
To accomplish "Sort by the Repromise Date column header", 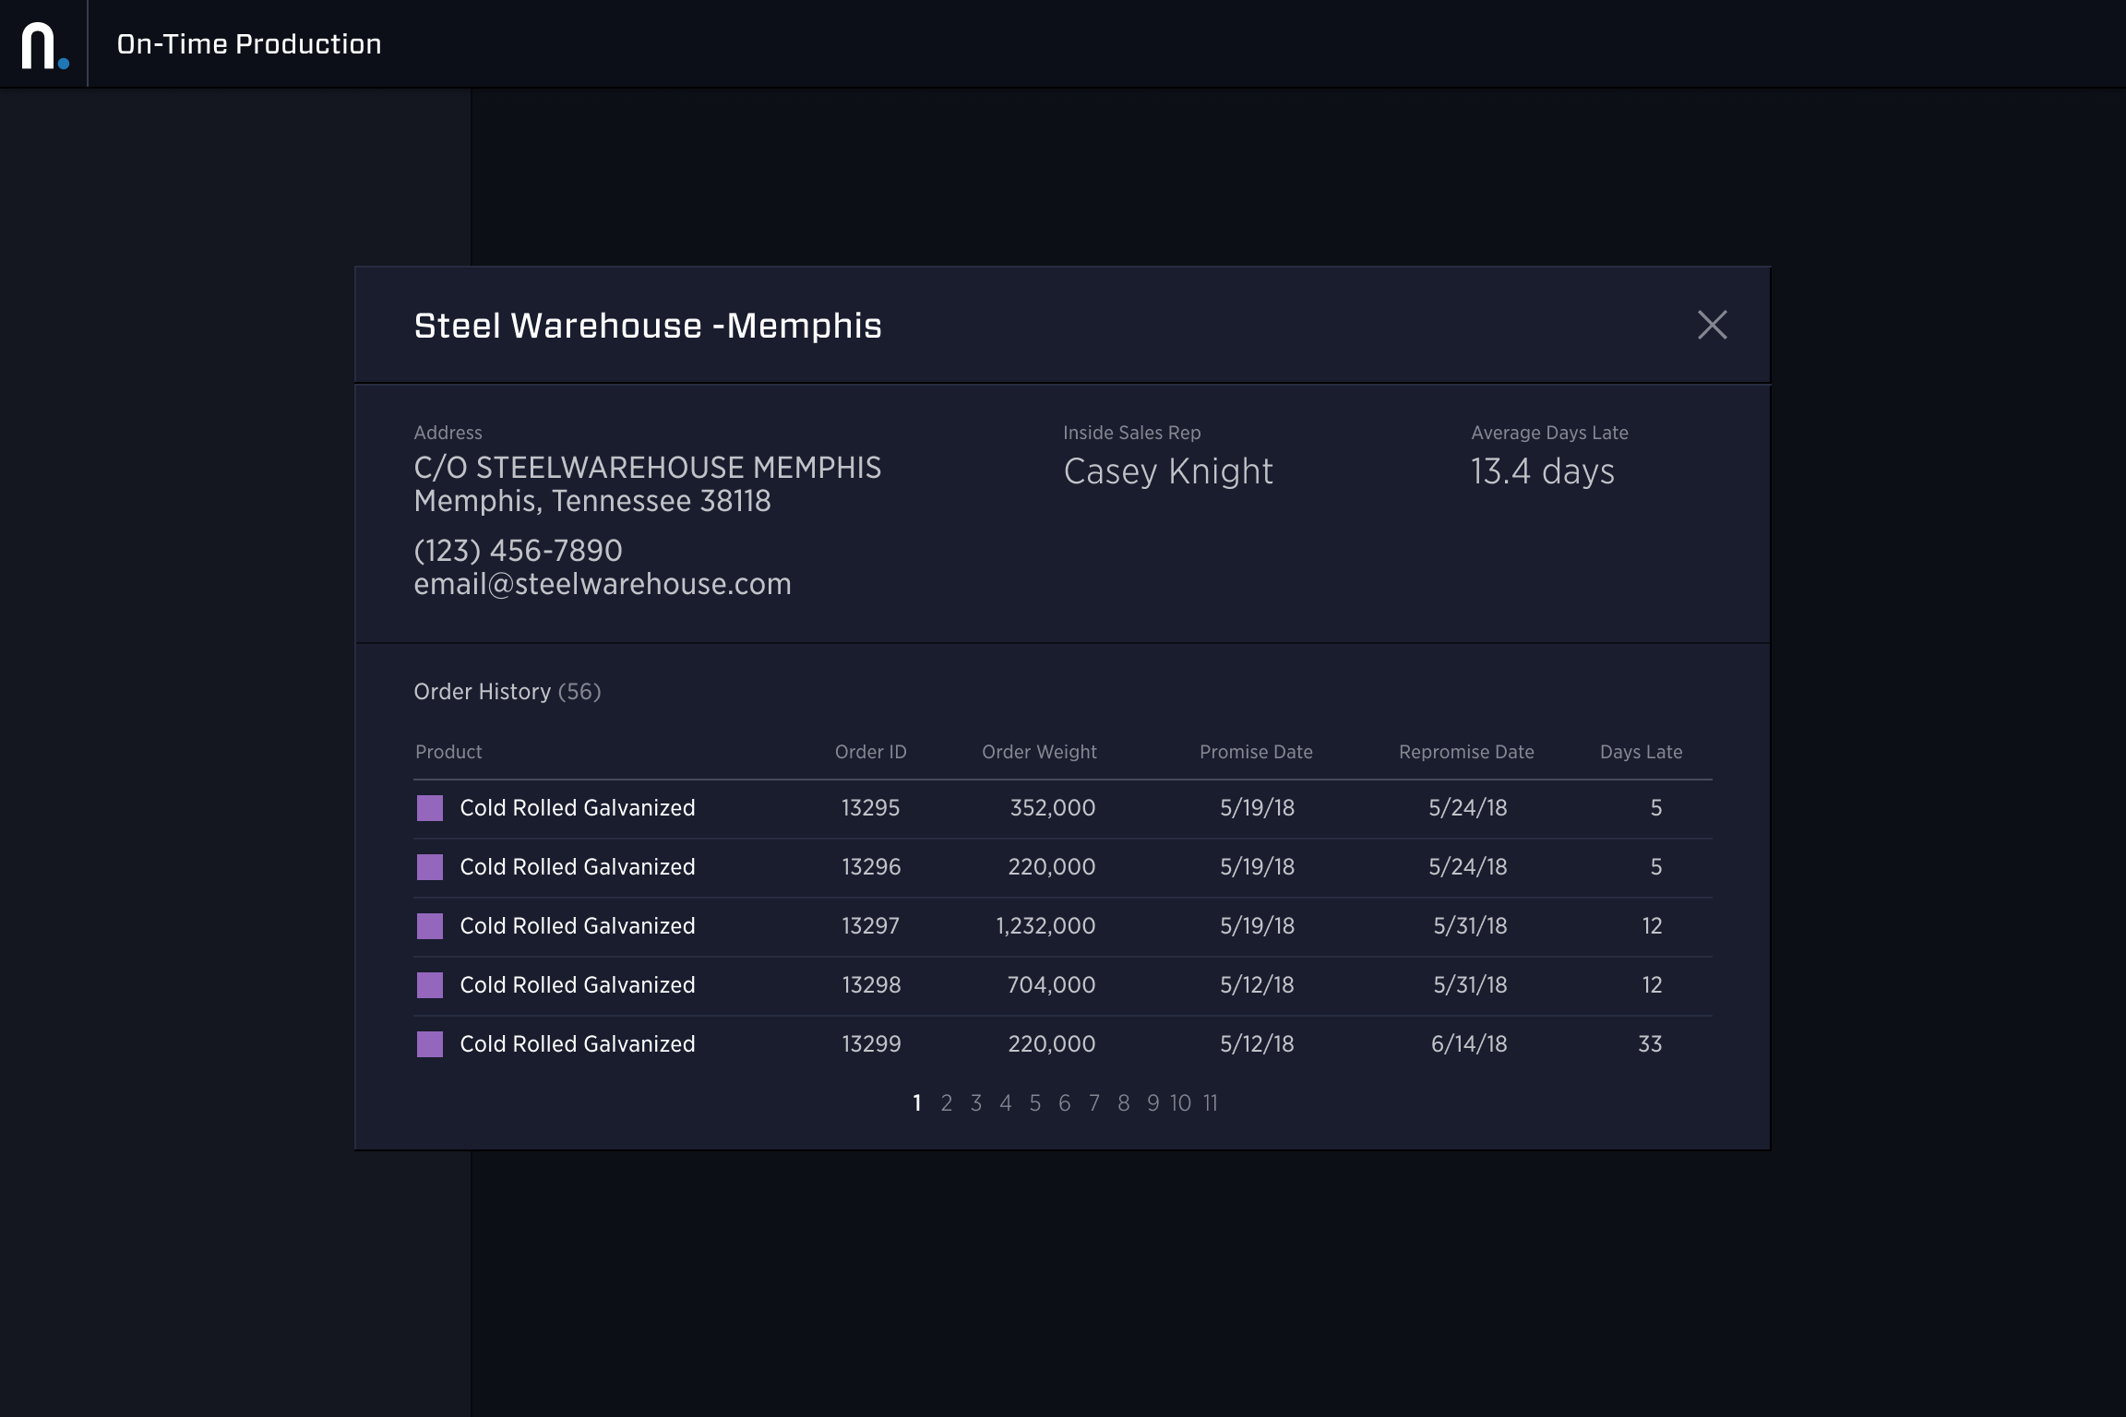I will point(1466,752).
